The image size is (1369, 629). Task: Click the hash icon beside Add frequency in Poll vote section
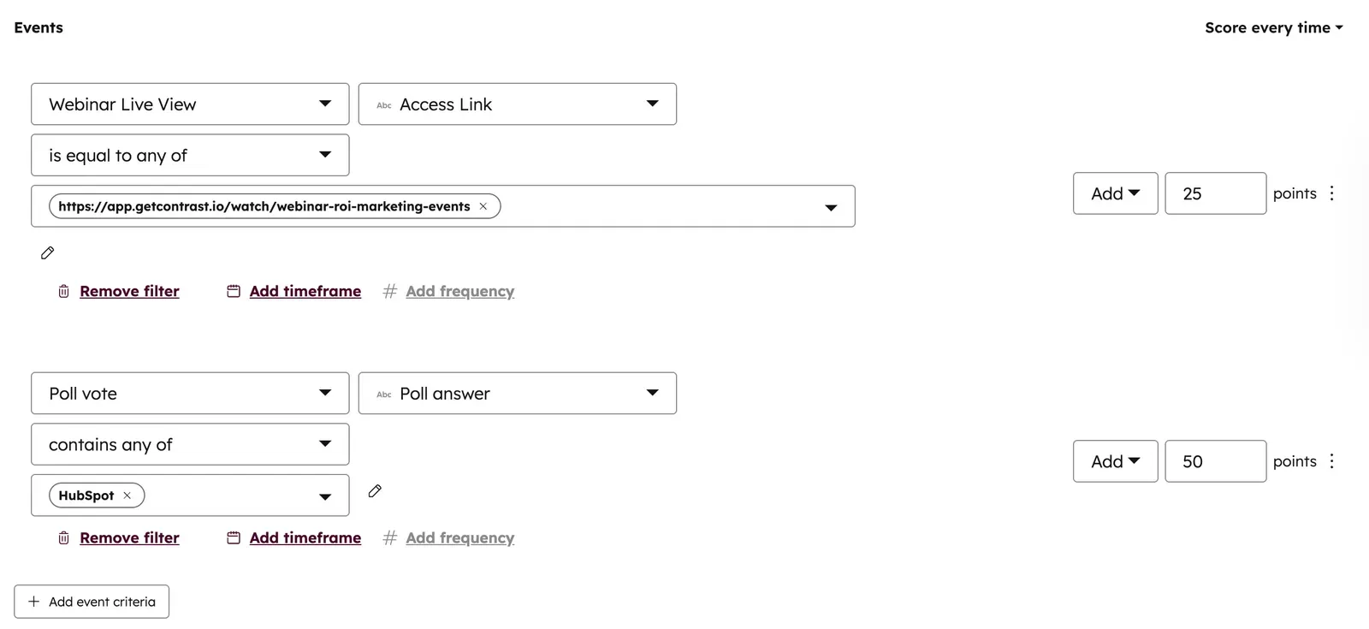[389, 537]
